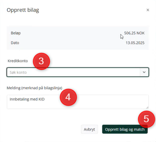The height and width of the screenshot is (142, 156).
Task: Click the Opprett bilag dialog title
Action: click(x=23, y=10)
